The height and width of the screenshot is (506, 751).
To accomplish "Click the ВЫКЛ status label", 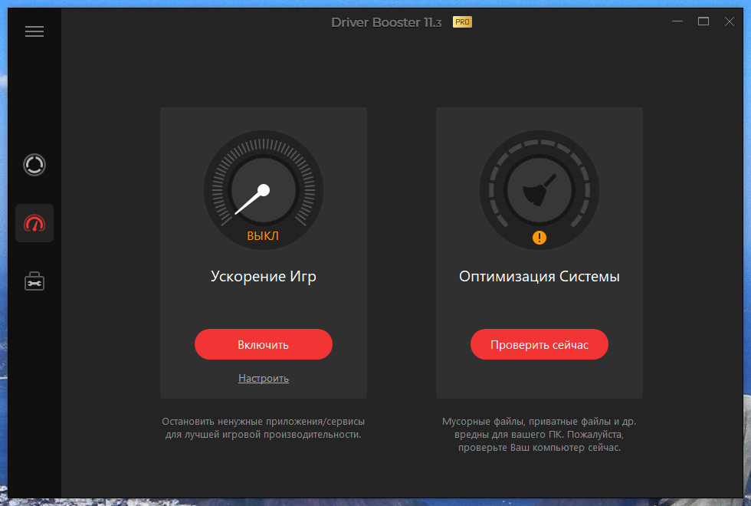I will 263,236.
